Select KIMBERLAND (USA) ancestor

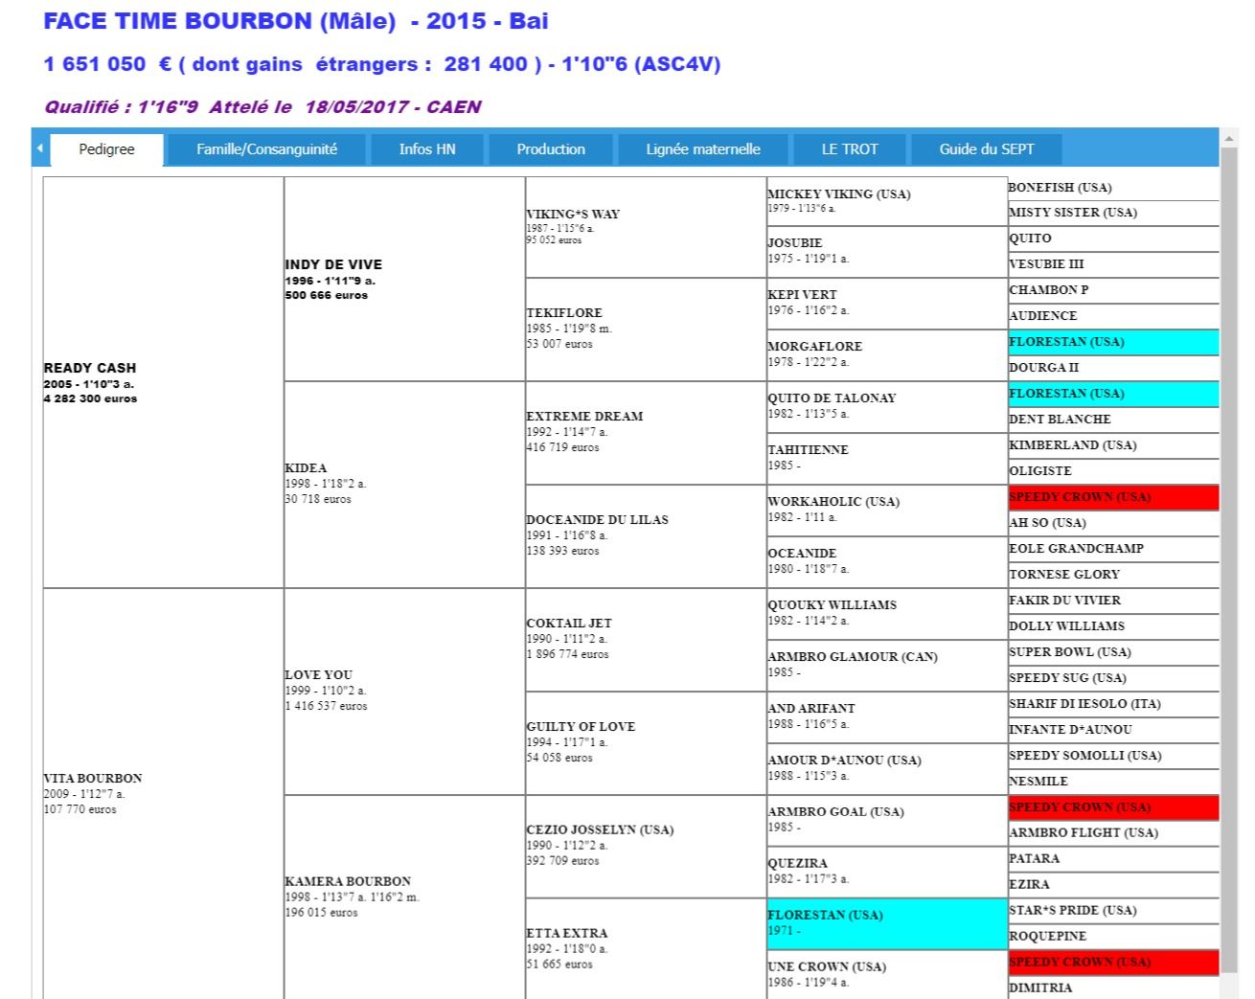[x=1073, y=444]
